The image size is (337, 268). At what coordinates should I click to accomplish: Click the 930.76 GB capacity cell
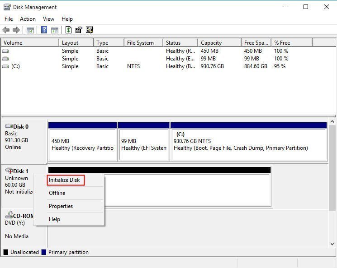pyautogui.click(x=212, y=66)
